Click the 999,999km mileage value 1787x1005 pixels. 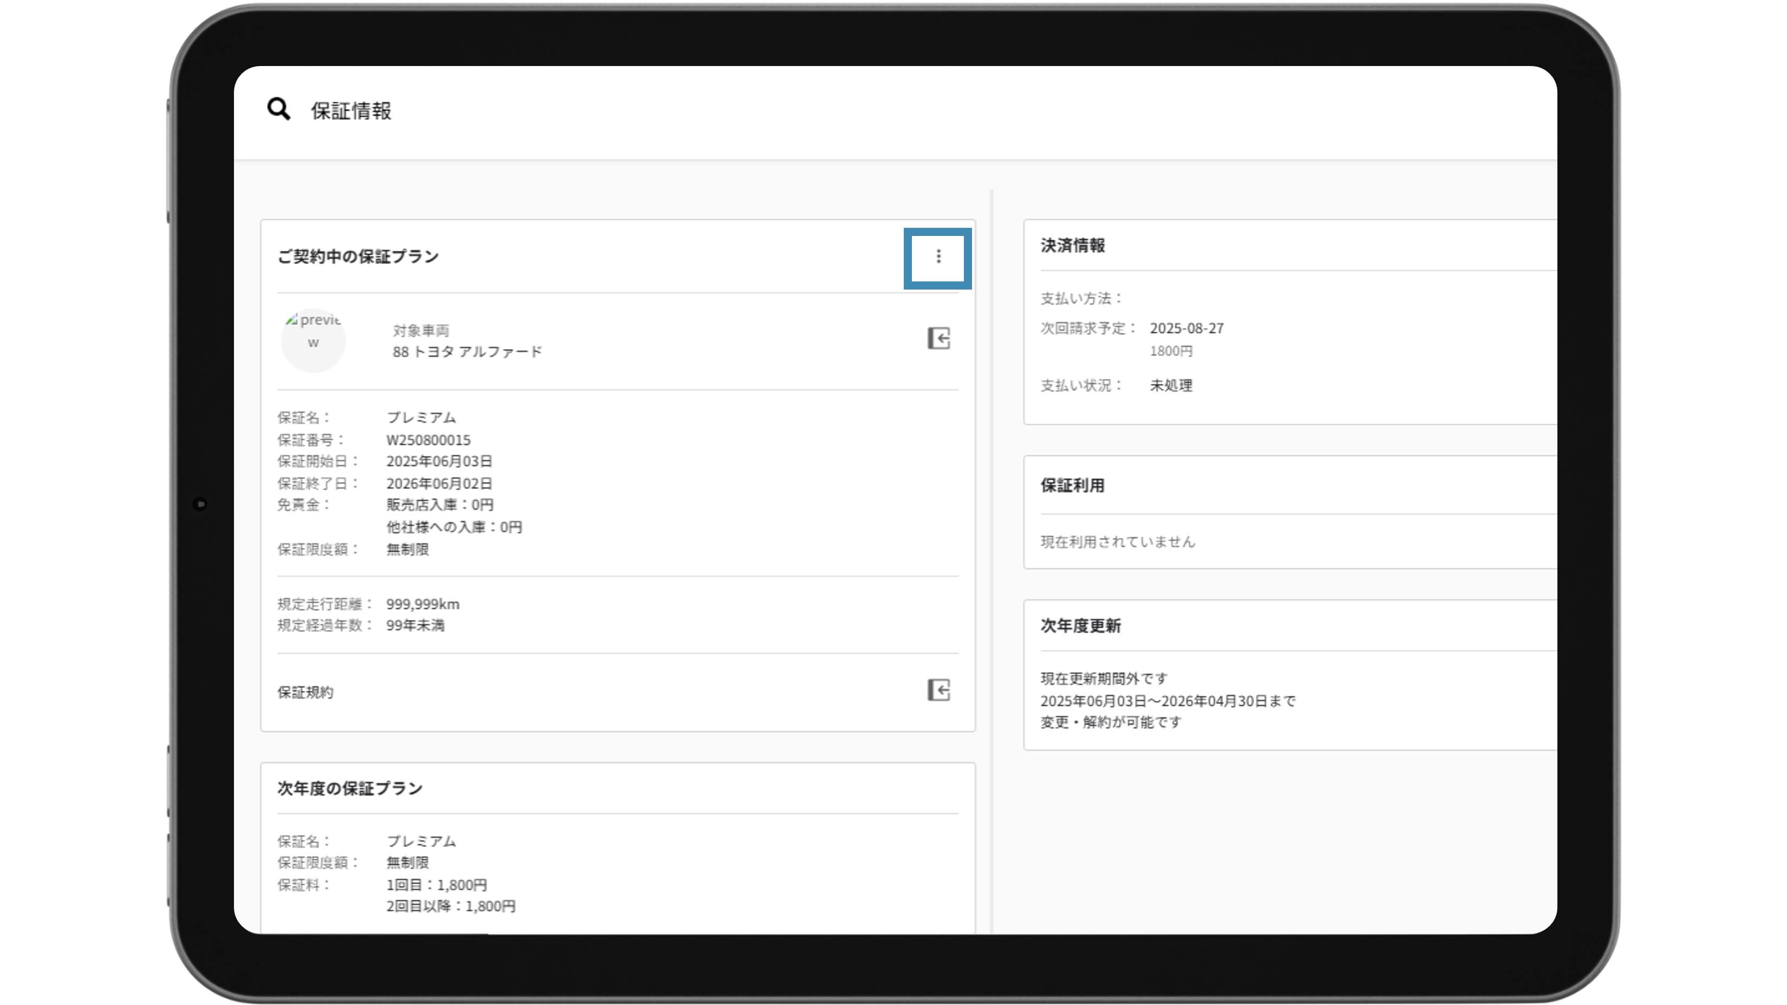click(x=422, y=605)
